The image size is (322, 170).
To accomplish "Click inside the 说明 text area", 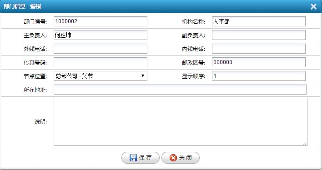I will coord(181,122).
